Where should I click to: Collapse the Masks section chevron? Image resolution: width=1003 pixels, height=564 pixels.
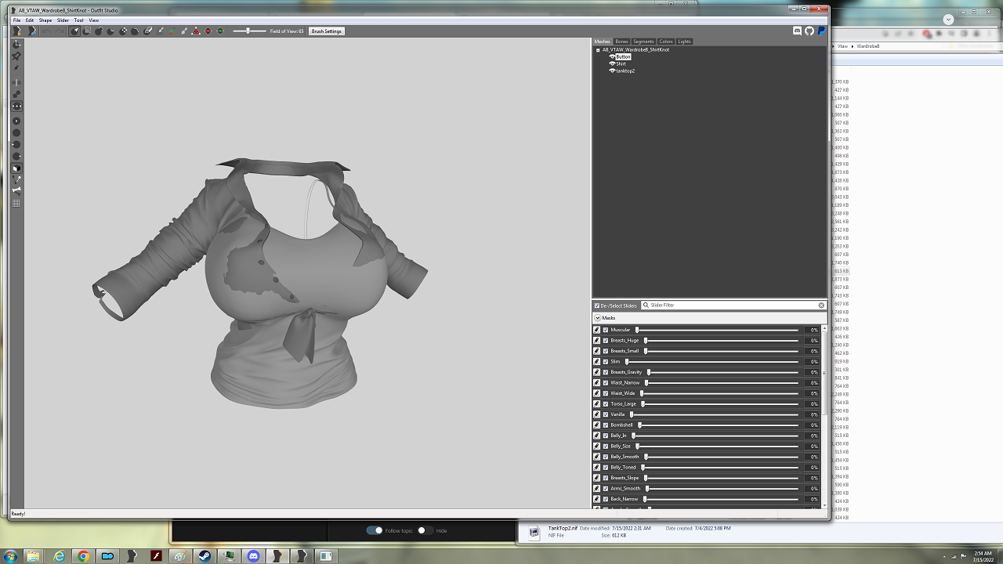click(597, 318)
